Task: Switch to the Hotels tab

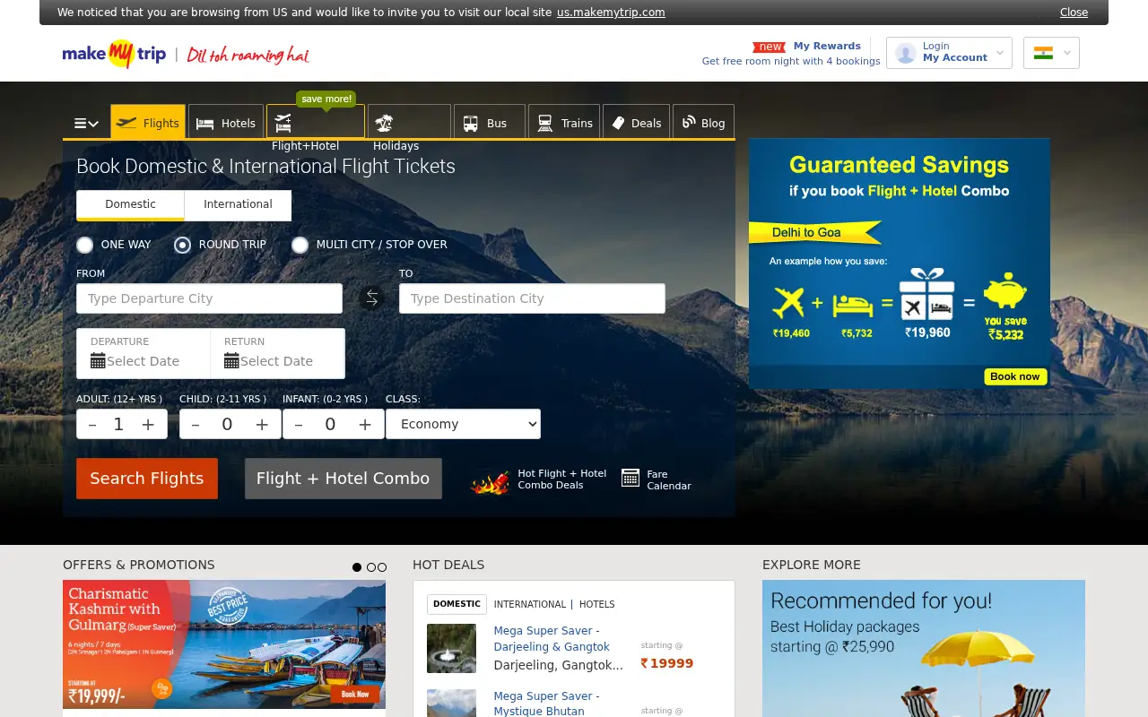Action: 226,123
